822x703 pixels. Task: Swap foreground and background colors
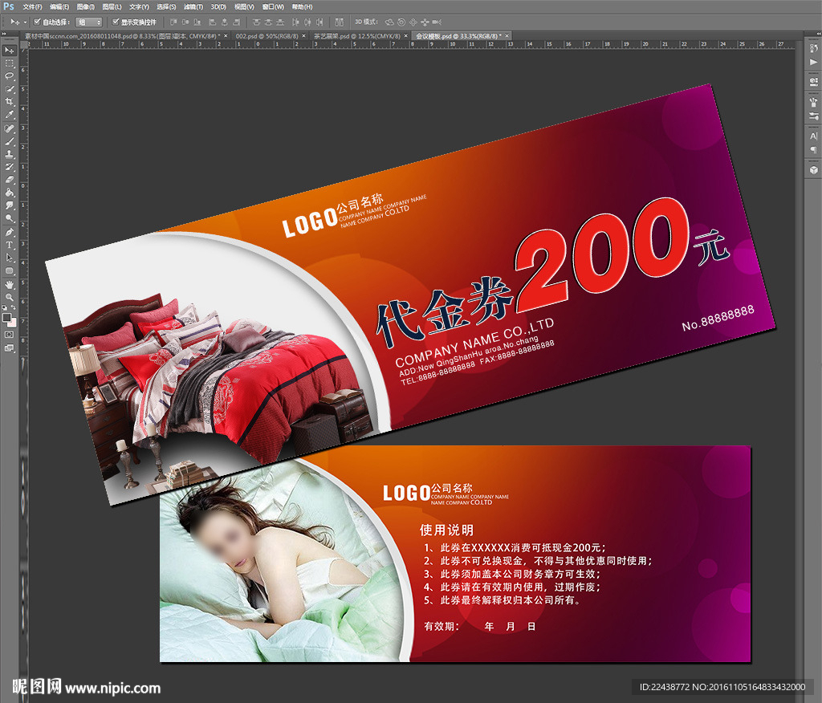[x=13, y=307]
